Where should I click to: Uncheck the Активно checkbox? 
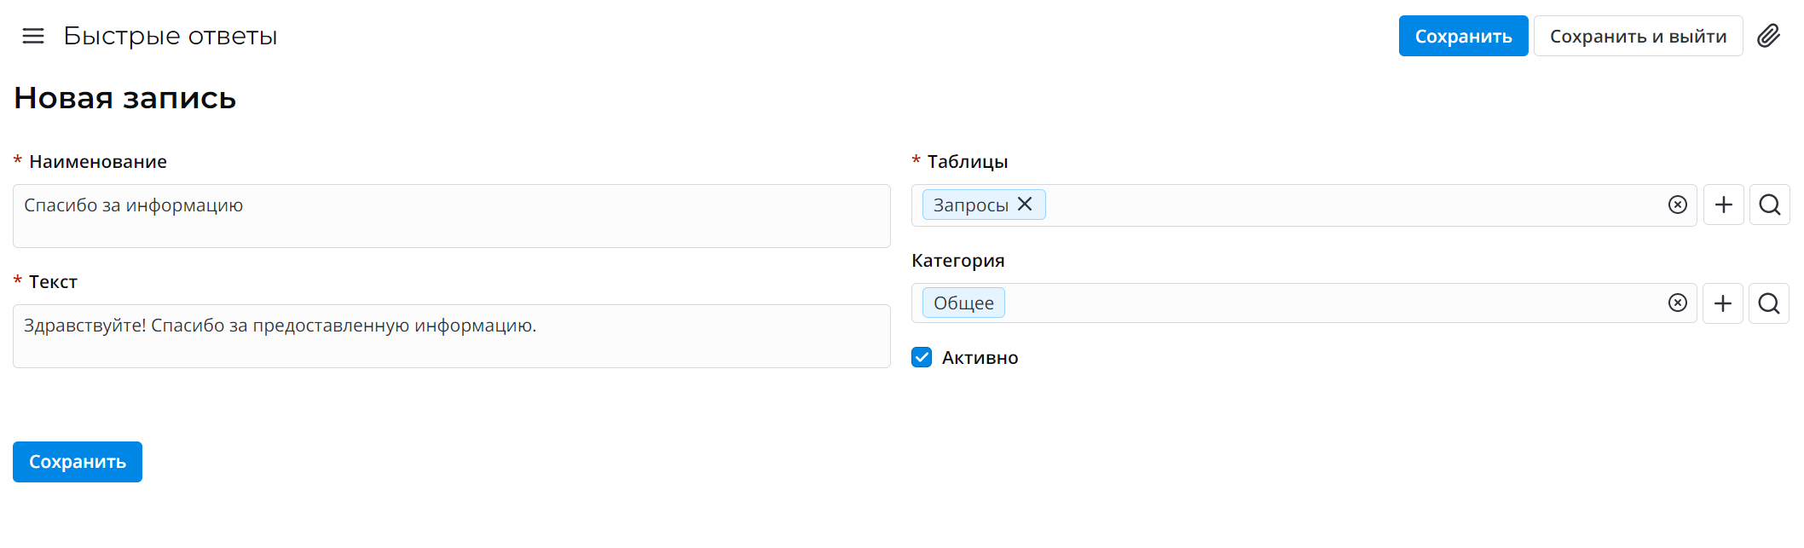pyautogui.click(x=922, y=357)
